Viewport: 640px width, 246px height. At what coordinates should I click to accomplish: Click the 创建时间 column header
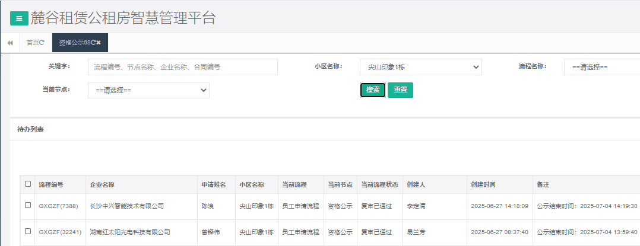click(x=483, y=184)
